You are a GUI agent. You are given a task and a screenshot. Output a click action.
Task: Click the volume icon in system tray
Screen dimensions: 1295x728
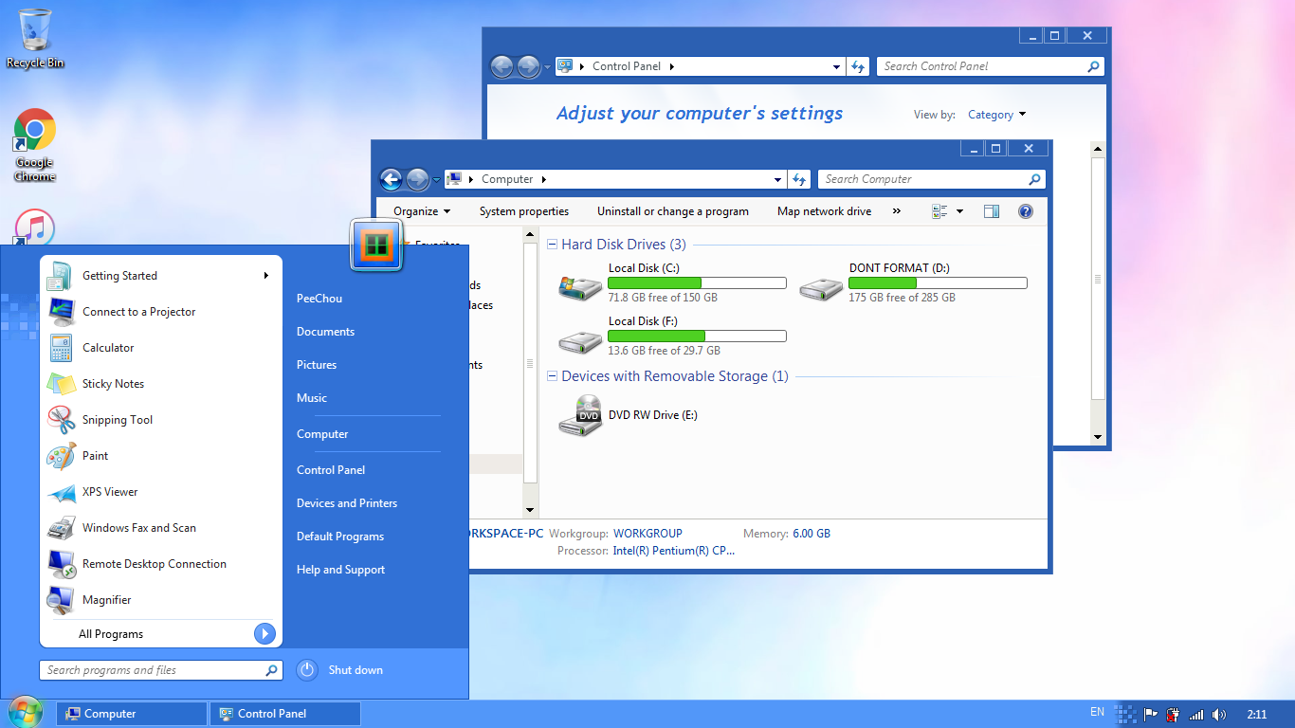pyautogui.click(x=1219, y=714)
